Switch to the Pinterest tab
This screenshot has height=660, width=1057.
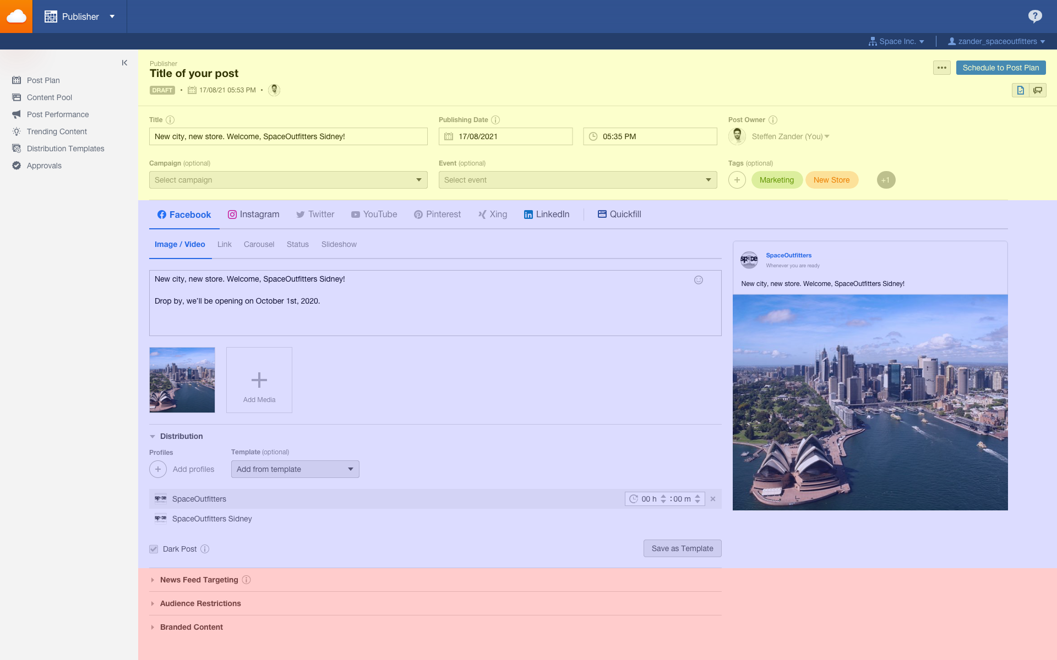[437, 215]
